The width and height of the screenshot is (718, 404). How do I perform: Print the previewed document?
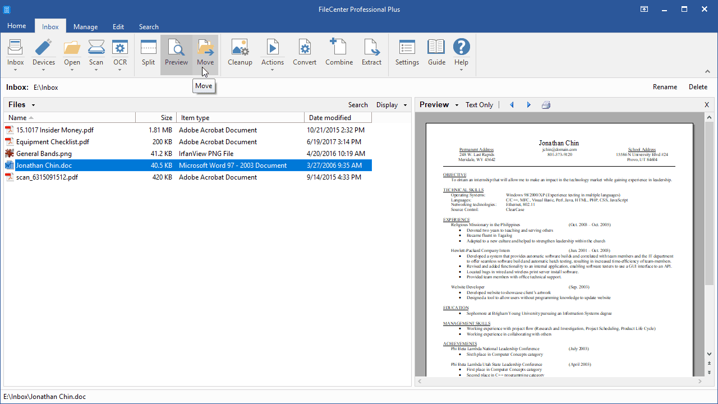(x=546, y=105)
